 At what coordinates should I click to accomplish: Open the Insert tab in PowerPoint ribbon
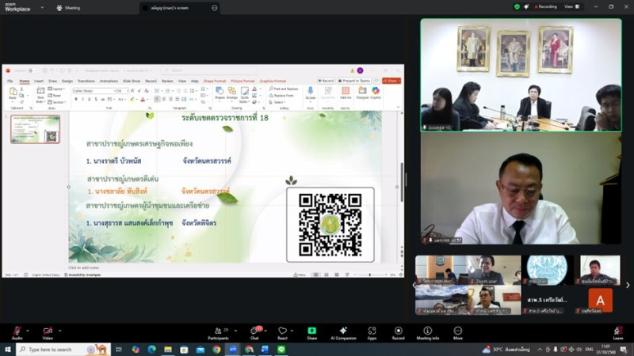39,81
